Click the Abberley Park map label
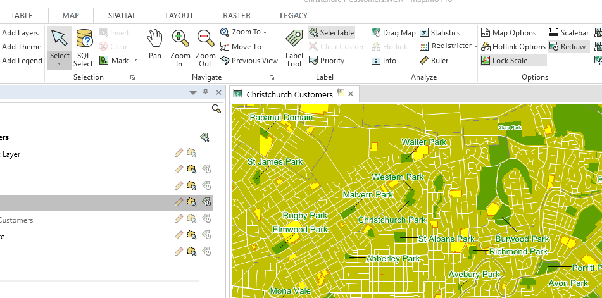This screenshot has width=602, height=298. (x=393, y=259)
